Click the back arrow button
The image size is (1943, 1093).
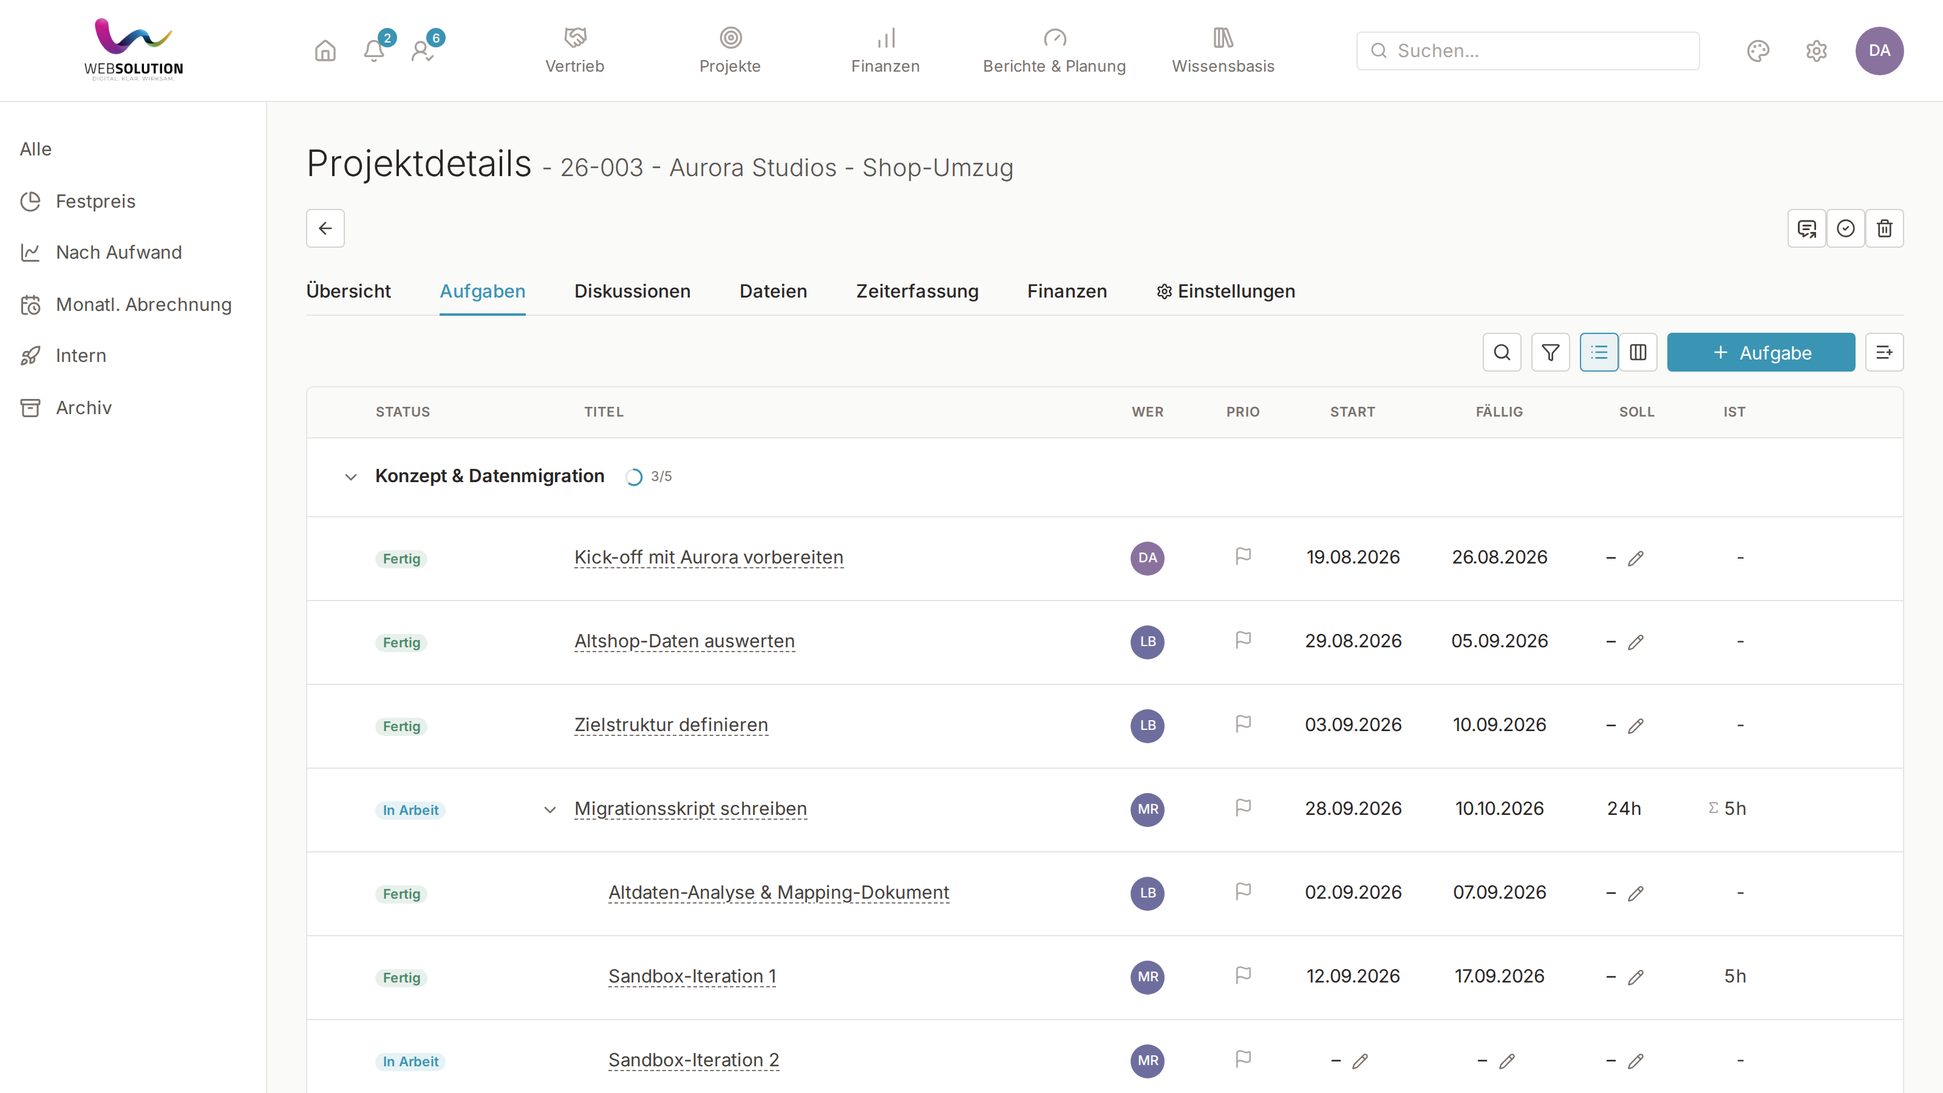[x=325, y=228]
